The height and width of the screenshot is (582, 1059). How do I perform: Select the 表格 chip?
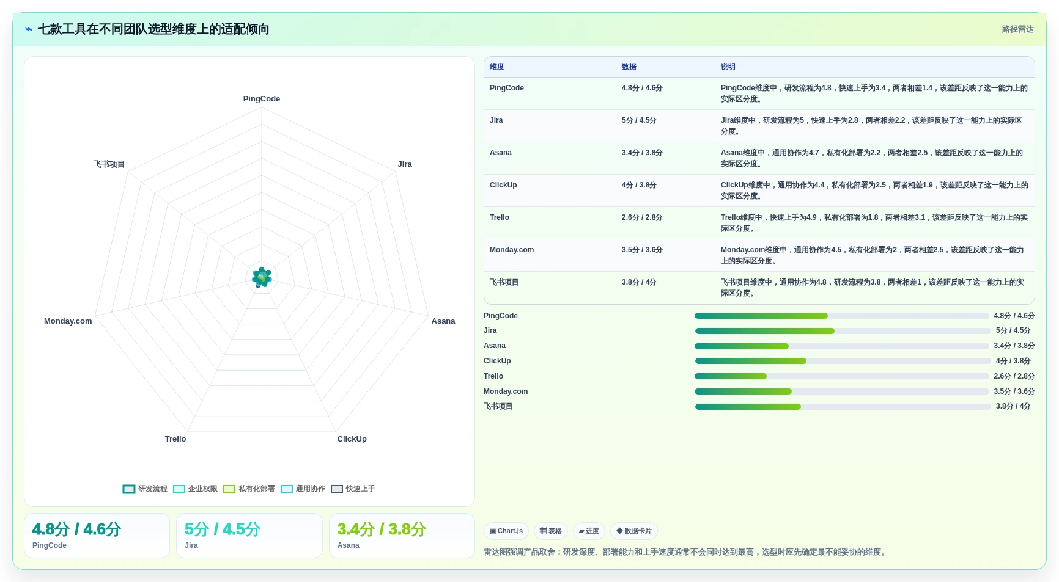(x=551, y=531)
